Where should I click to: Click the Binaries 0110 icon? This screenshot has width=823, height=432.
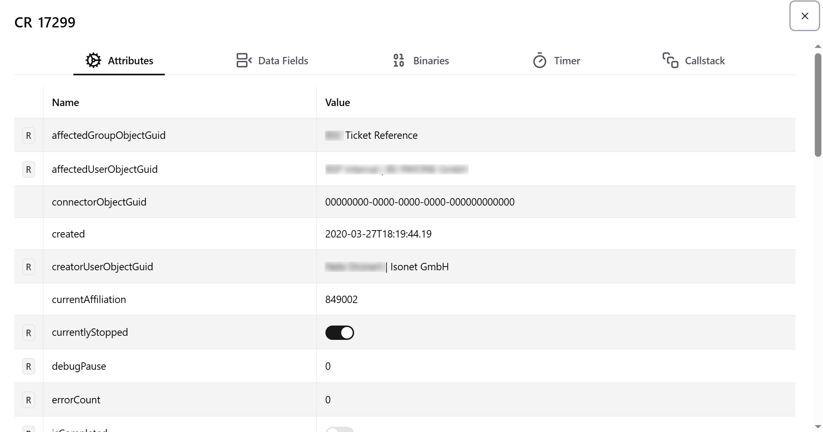point(398,61)
